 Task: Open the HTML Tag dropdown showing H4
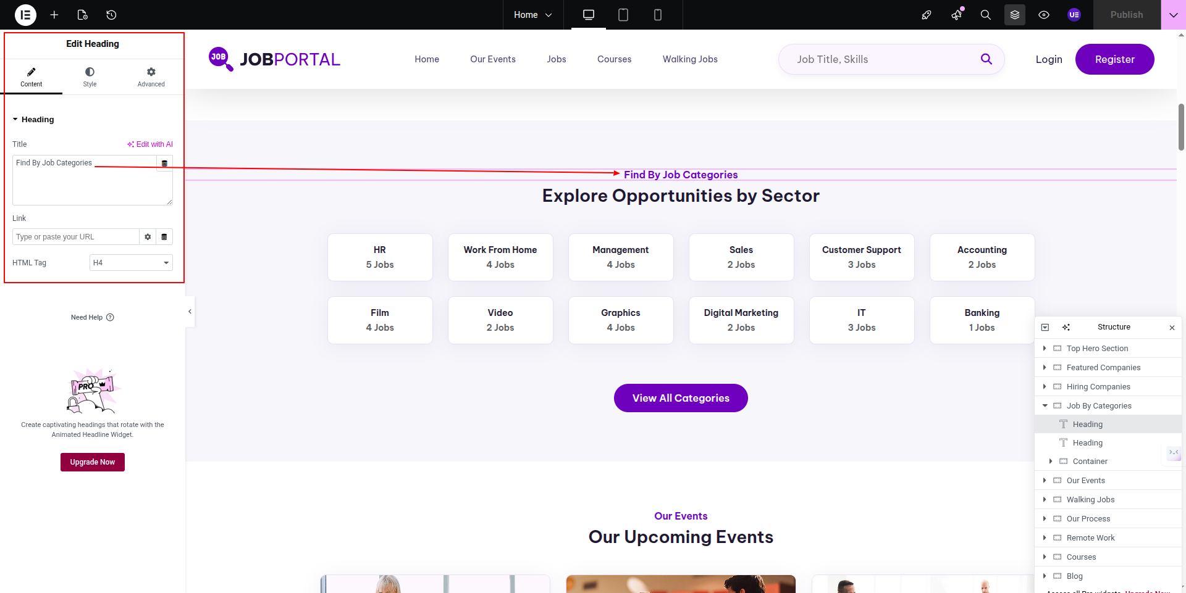[131, 263]
